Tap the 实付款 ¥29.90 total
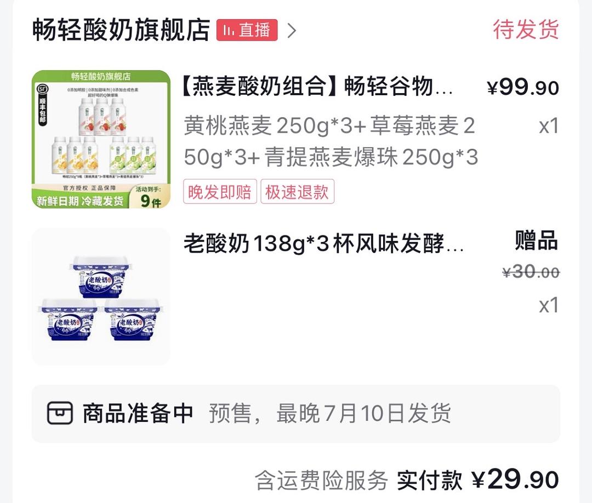The width and height of the screenshot is (592, 503). 478,480
